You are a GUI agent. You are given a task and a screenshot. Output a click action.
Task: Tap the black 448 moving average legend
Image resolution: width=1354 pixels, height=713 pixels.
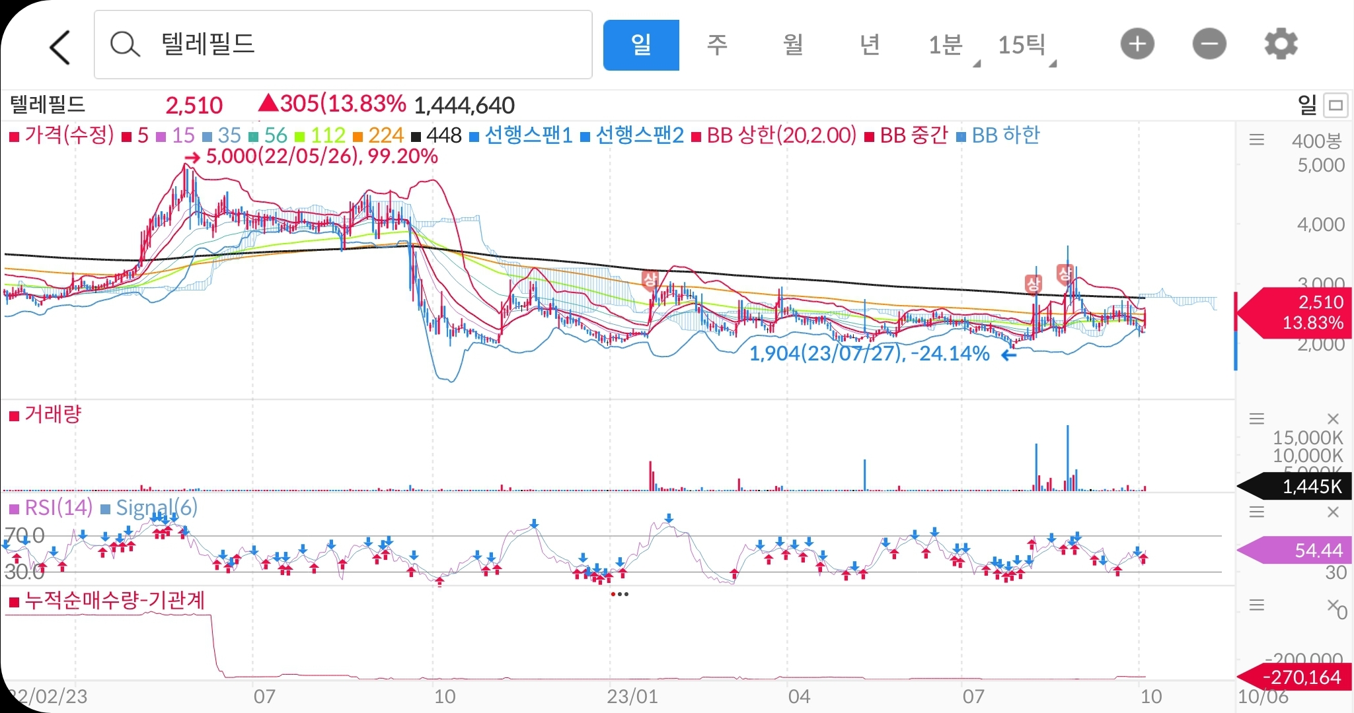(x=437, y=136)
